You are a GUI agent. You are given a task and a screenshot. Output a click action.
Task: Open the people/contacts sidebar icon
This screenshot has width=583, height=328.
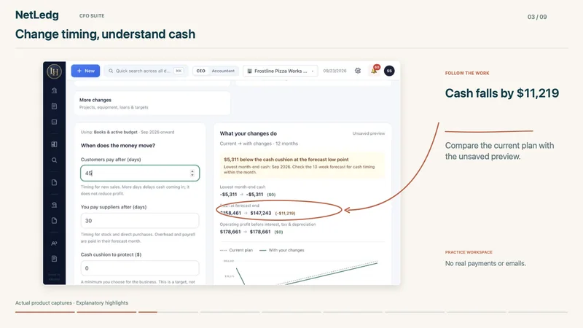[54, 243]
